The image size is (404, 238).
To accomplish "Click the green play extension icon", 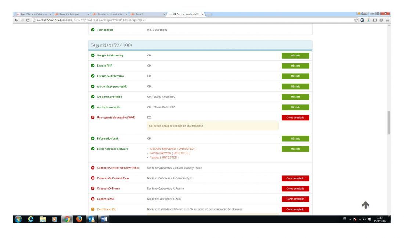I will click(368, 20).
